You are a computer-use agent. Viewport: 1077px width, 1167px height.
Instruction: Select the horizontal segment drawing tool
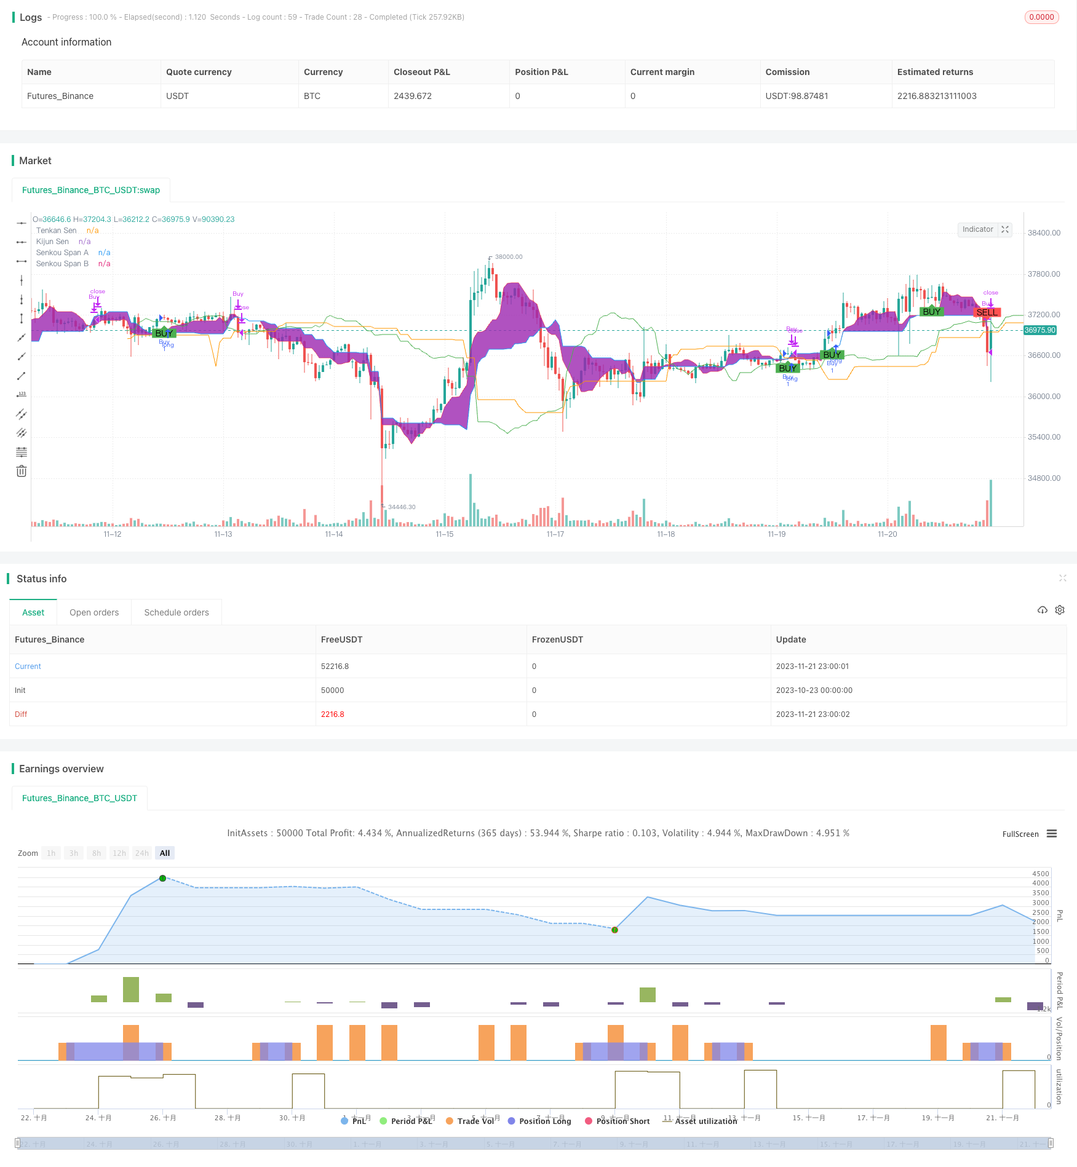(x=22, y=261)
